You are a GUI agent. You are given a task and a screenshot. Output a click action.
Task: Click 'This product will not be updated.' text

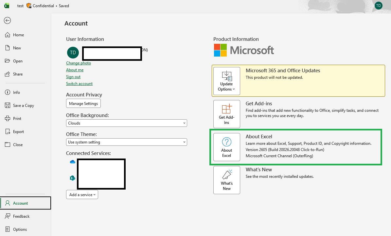[274, 77]
